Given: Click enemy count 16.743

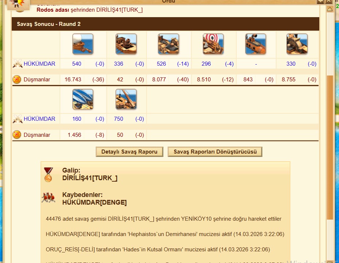Looking at the screenshot, I should (x=73, y=80).
